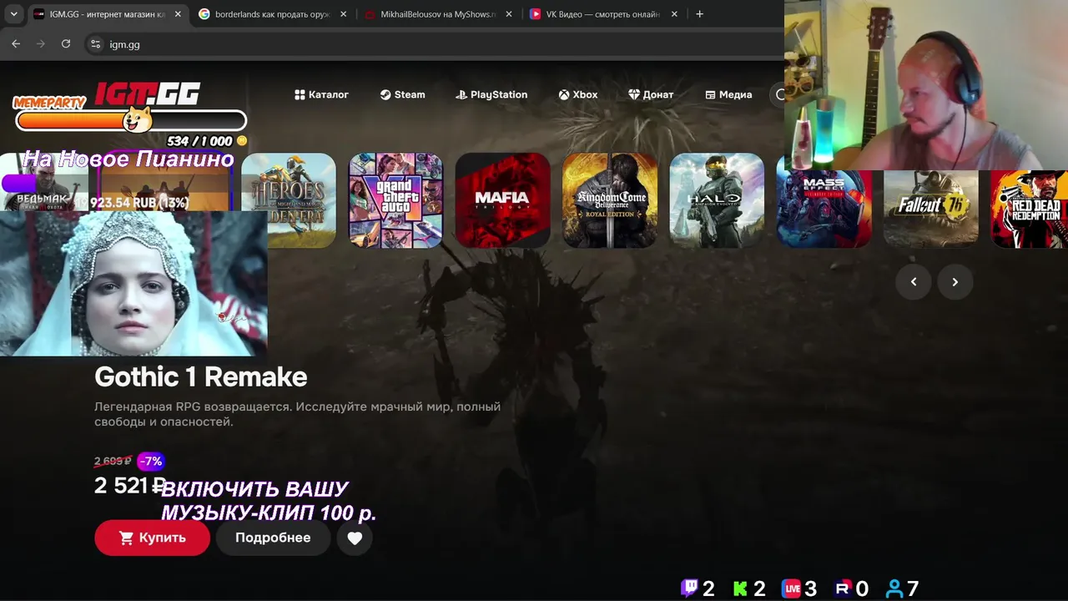Viewport: 1068px width, 601px height.
Task: Open the Каталог menu
Action: 321,94
